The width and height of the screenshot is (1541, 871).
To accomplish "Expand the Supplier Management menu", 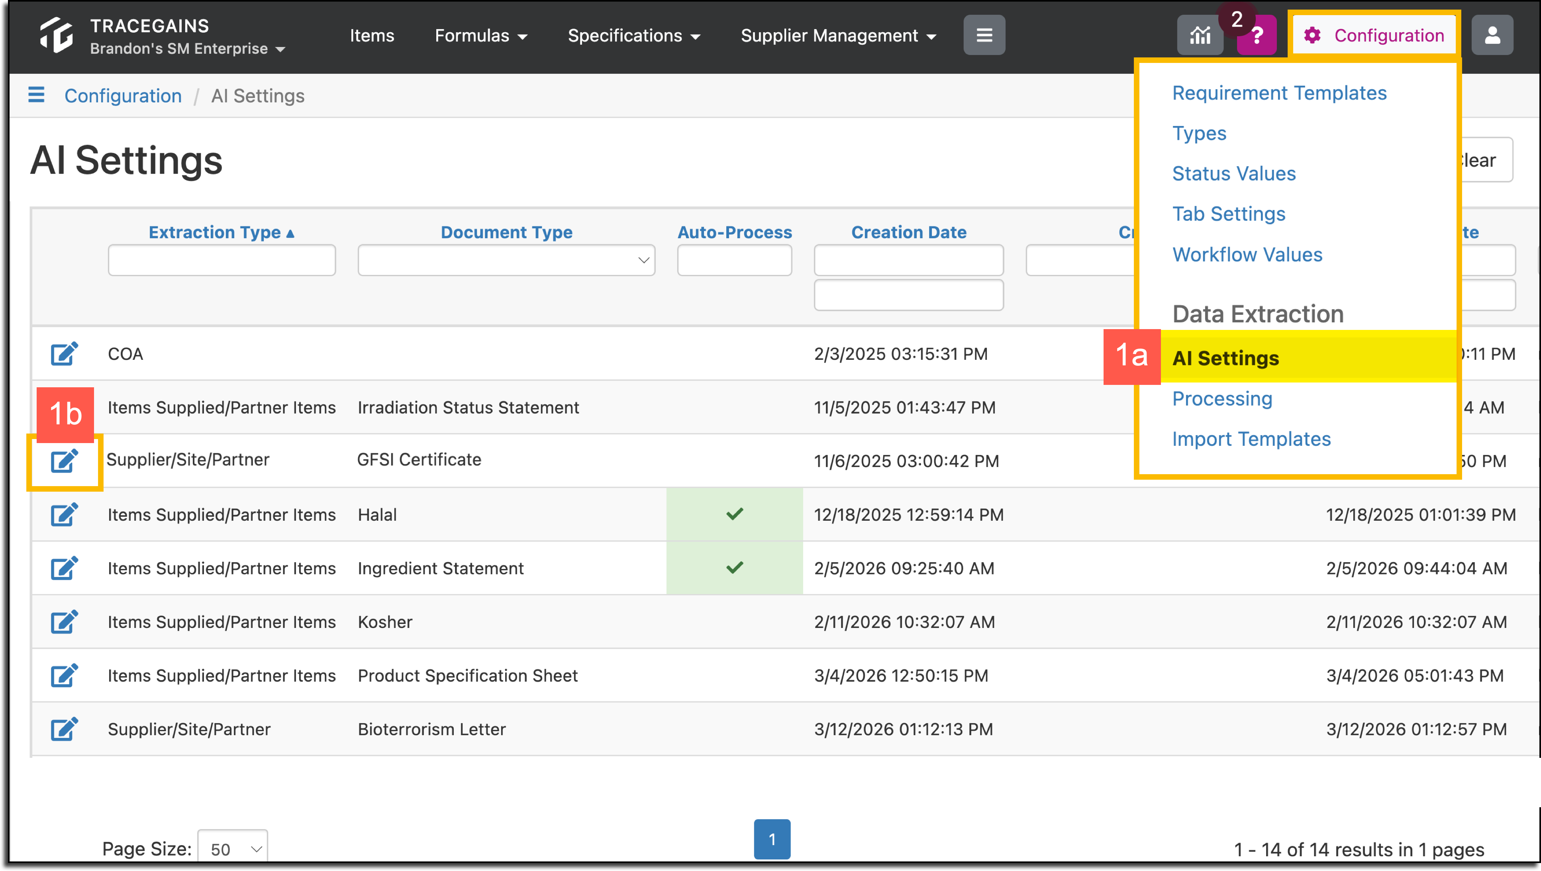I will click(838, 35).
